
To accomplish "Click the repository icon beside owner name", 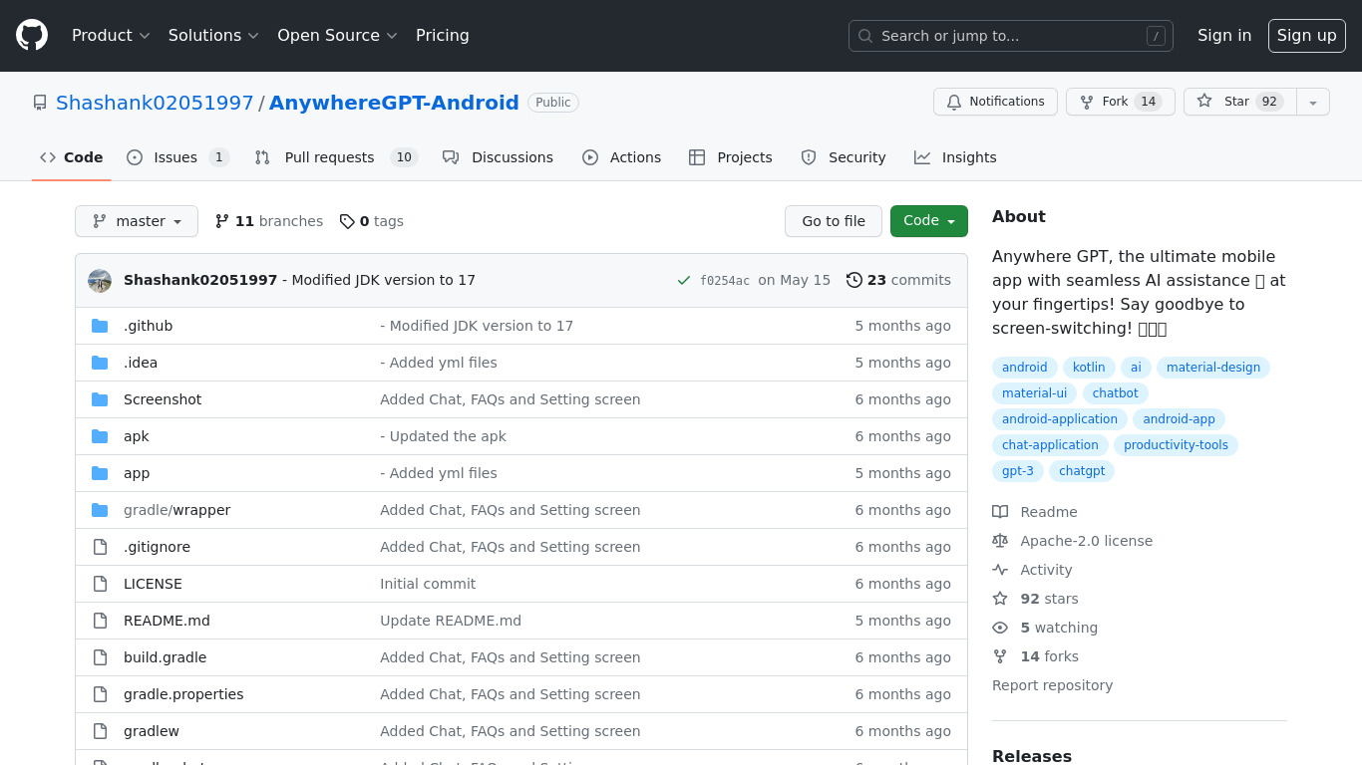I will click(40, 103).
